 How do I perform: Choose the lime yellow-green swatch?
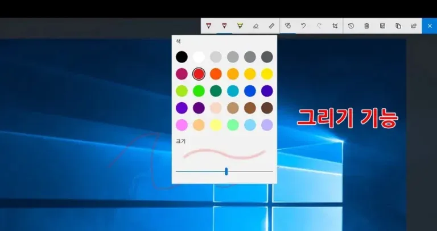click(182, 91)
